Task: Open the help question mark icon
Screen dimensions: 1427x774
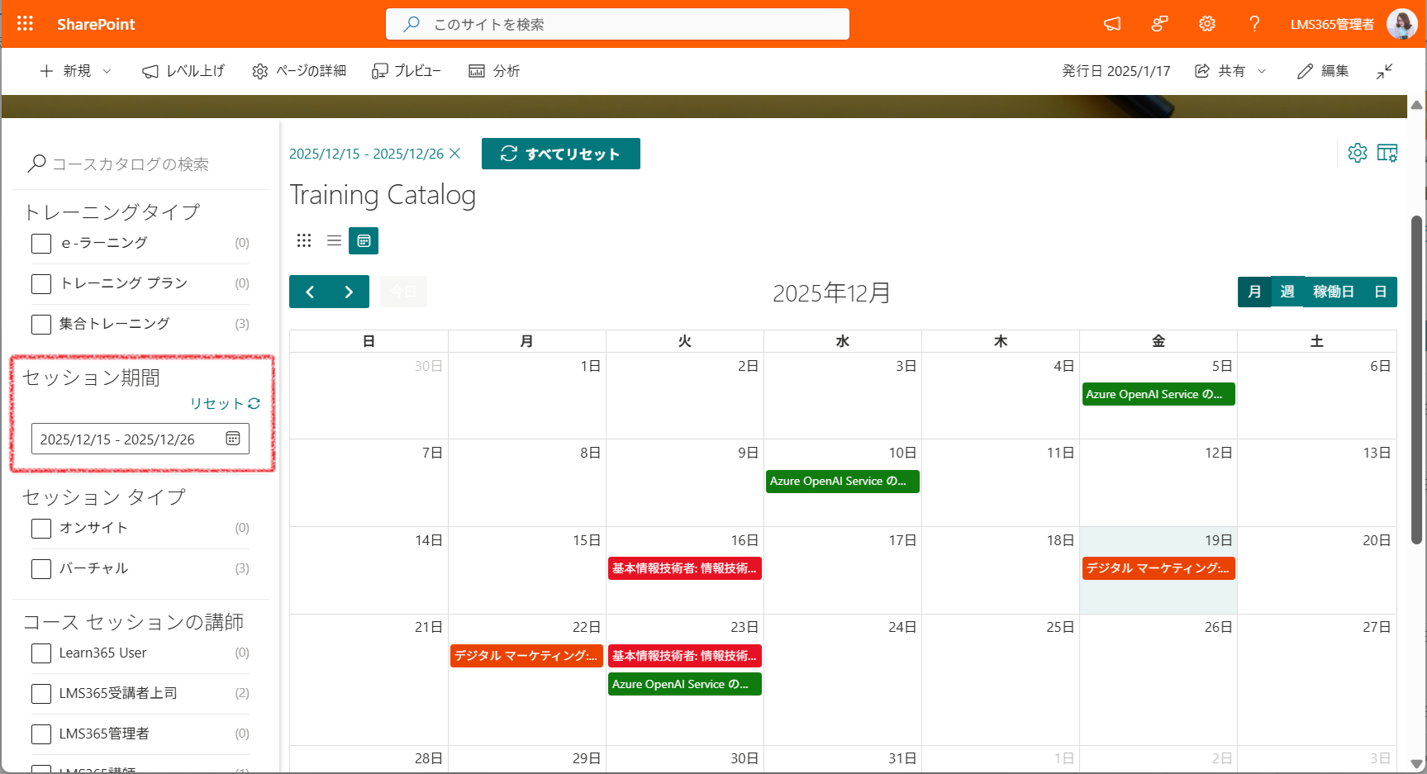Action: pos(1254,24)
